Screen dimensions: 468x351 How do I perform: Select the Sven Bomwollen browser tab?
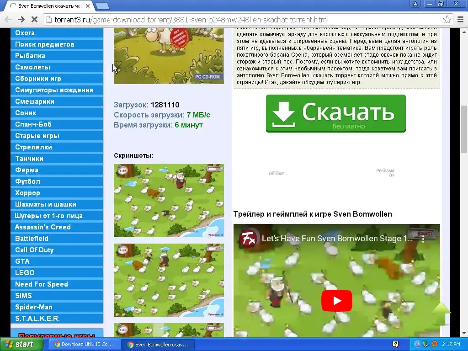(49, 5)
